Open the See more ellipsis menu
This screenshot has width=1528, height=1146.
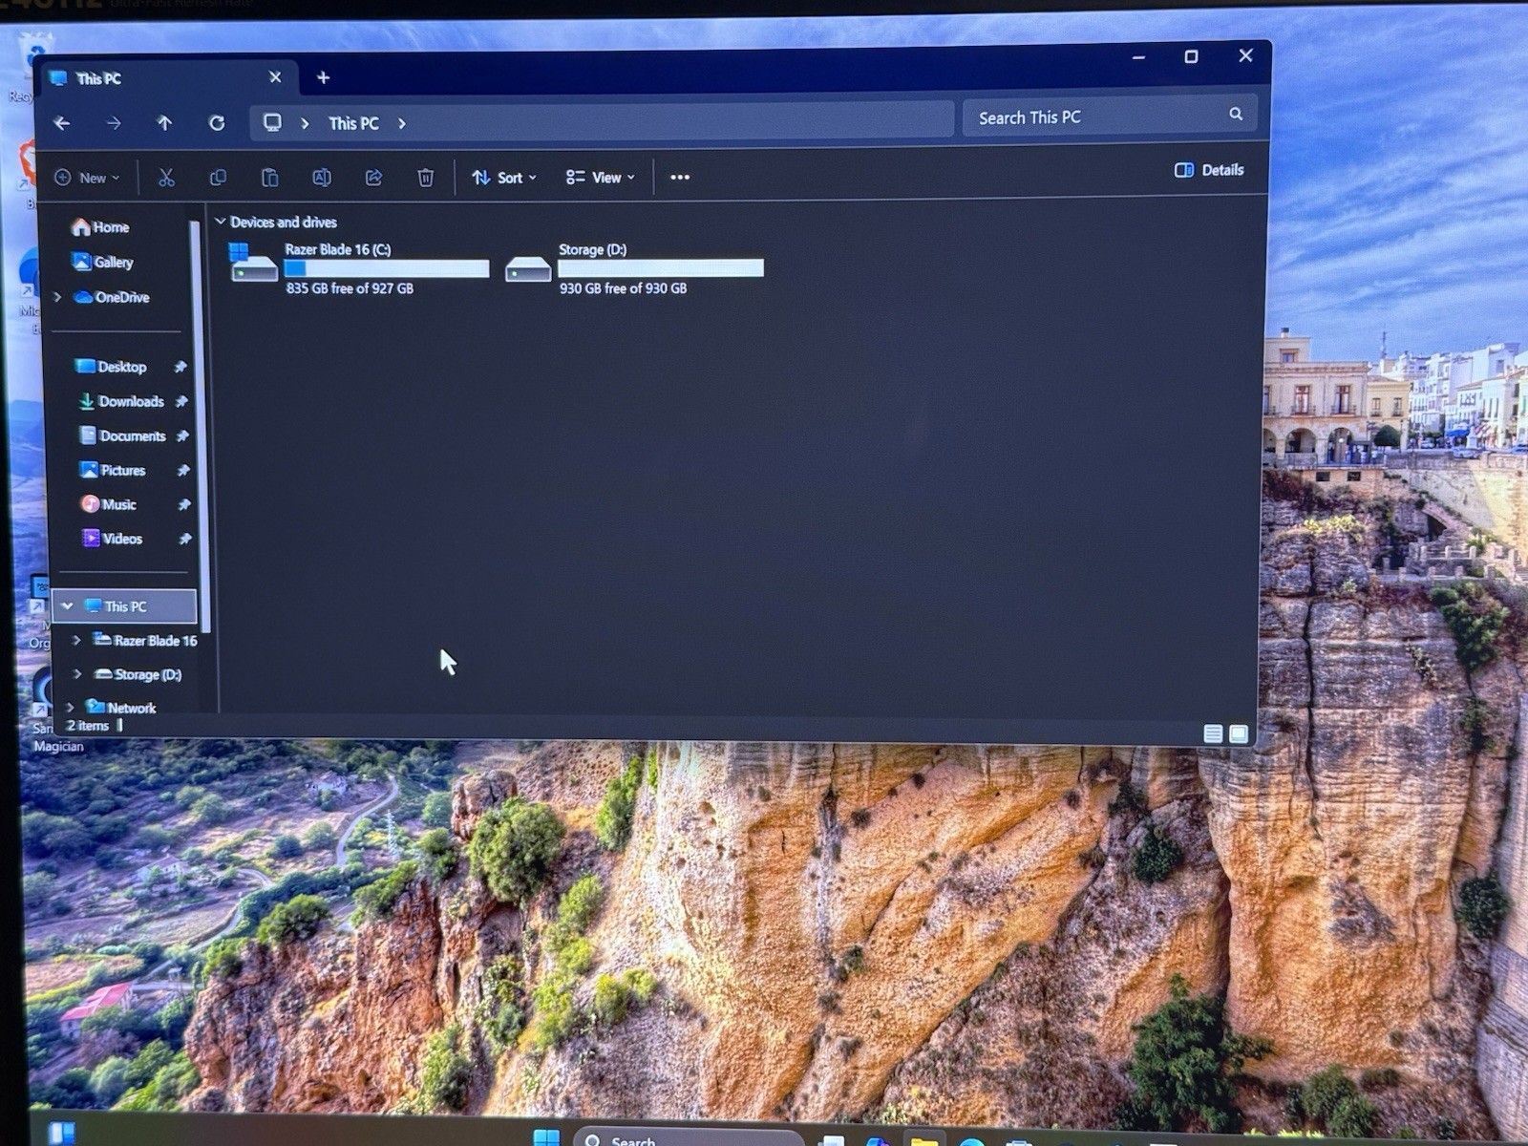[680, 177]
